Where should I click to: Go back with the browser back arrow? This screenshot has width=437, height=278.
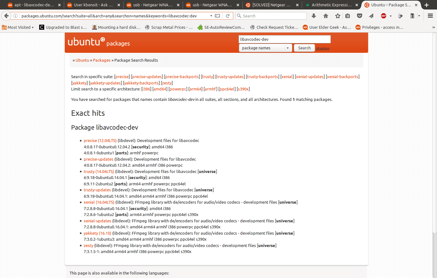[6, 16]
